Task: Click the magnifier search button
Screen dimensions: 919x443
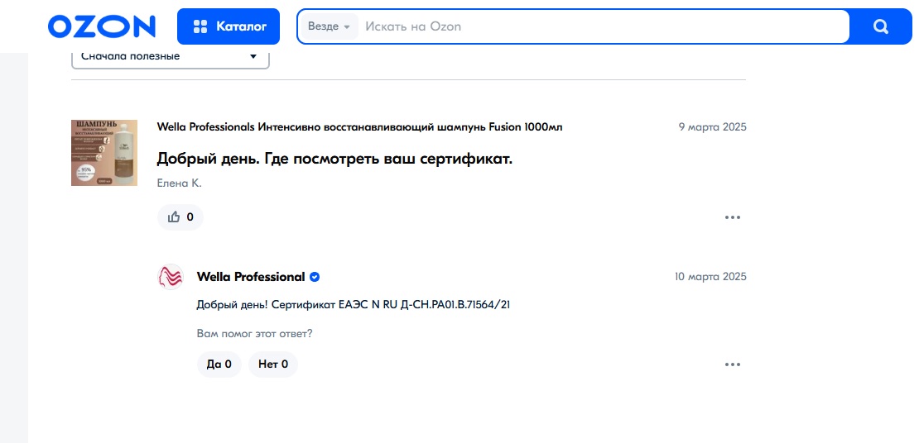Action: 880,26
